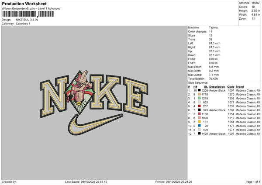Screen dimensions: 262x185
Task: Click Color changes value '11'
Action: click(210, 31)
